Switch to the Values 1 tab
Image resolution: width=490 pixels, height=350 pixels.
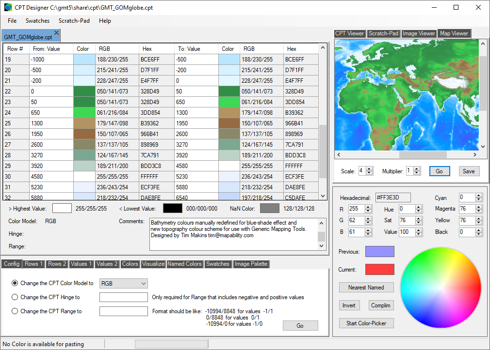coord(81,264)
